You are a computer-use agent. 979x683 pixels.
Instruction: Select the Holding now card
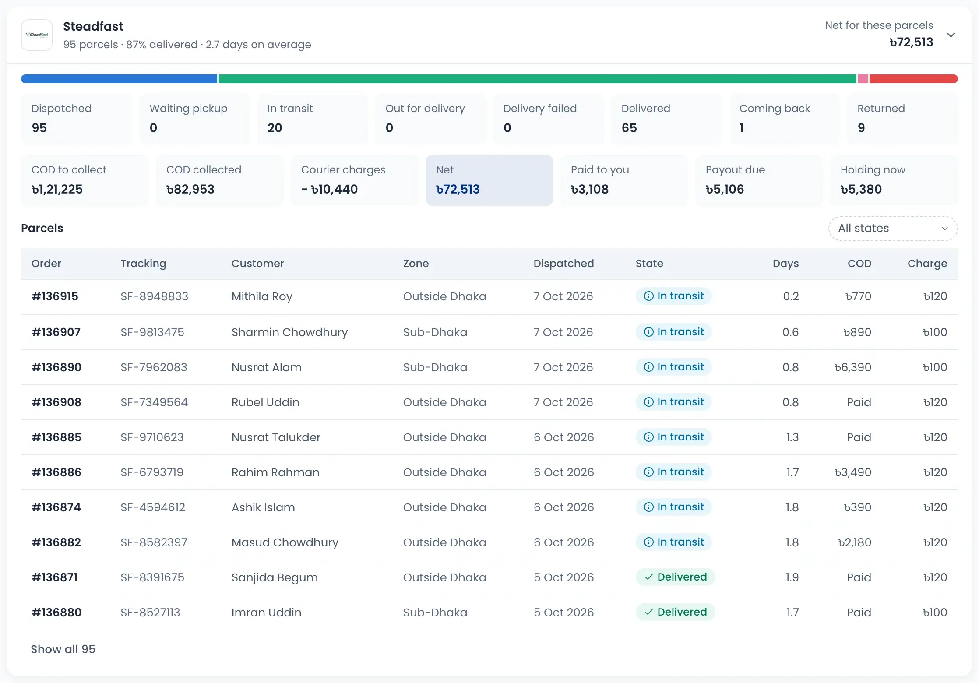tap(894, 180)
